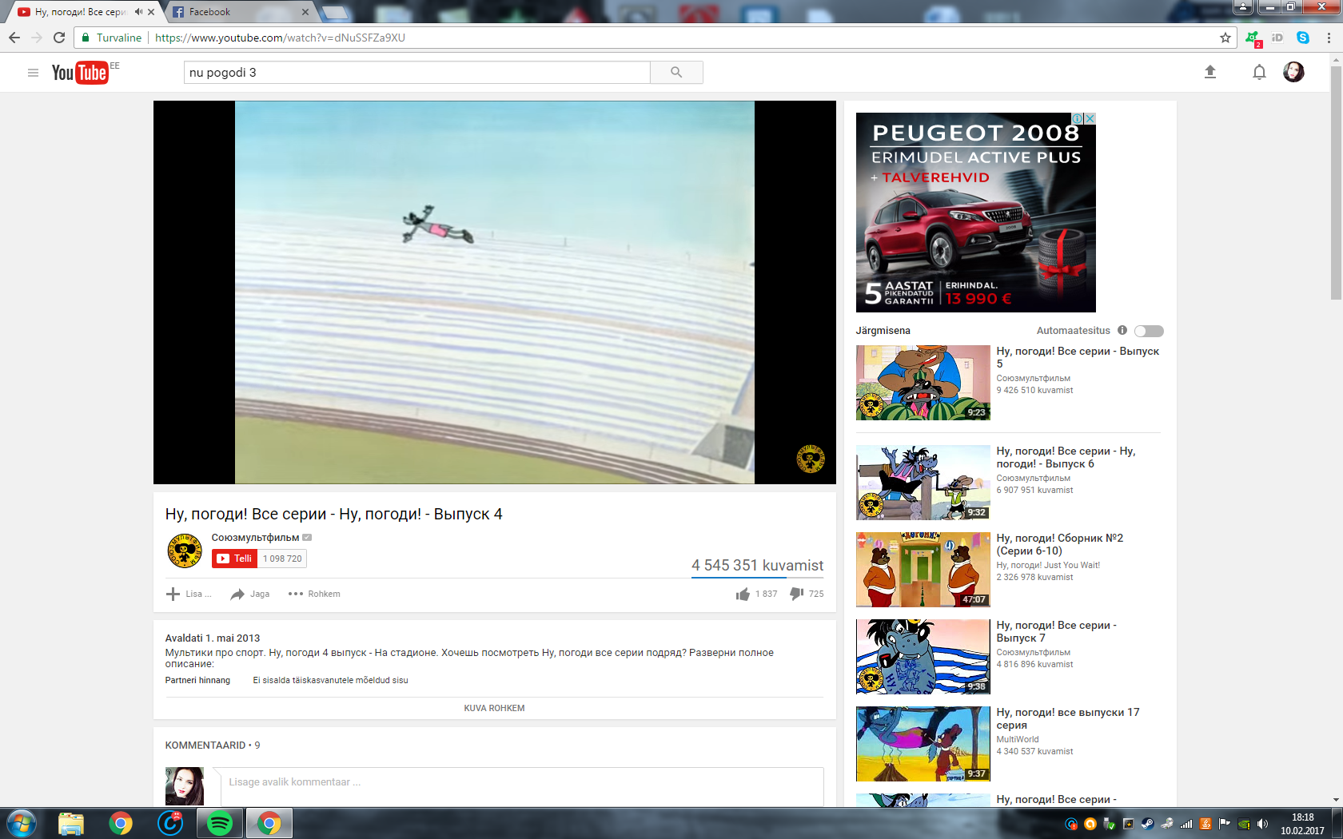Open the Skype extension icon
This screenshot has height=839, width=1343.
(x=1303, y=38)
